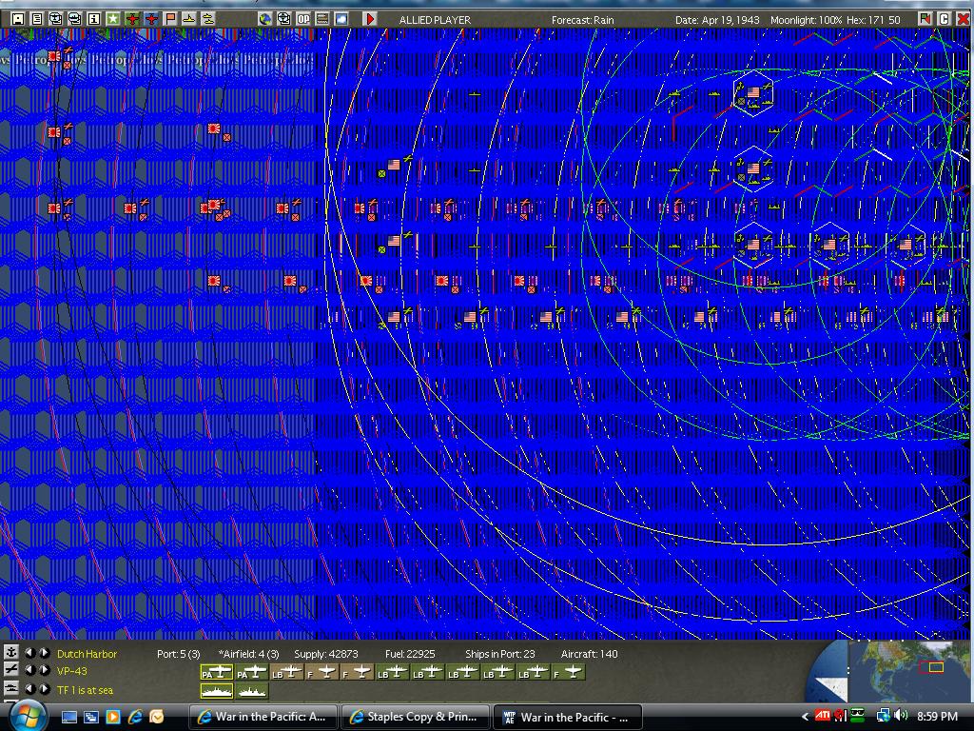Click the 'TF 1 is at sea' label
This screenshot has width=974, height=731.
pyautogui.click(x=85, y=690)
